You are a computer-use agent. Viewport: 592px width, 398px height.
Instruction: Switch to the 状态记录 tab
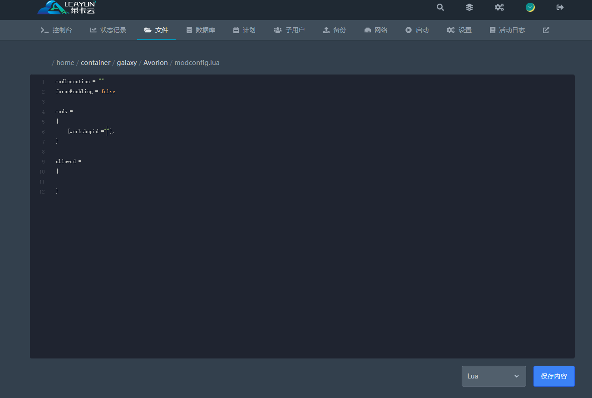pos(108,30)
